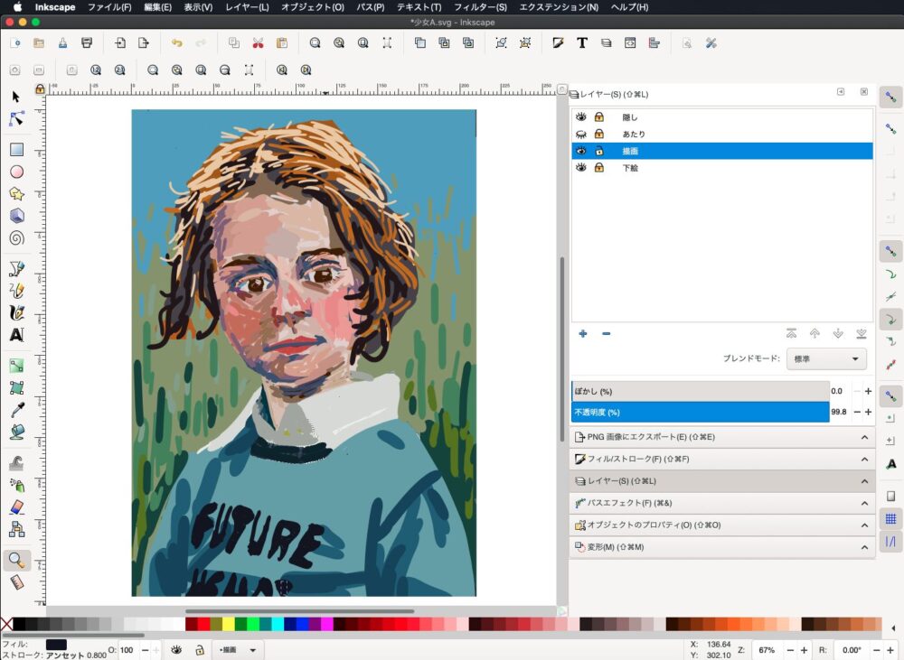
Task: Select the Spiral tool
Action: tap(16, 238)
